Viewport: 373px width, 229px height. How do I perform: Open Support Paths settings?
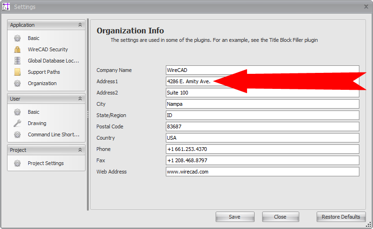44,72
